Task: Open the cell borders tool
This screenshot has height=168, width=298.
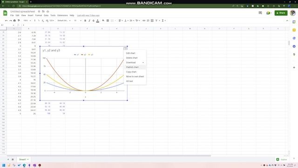Action: (x=108, y=21)
